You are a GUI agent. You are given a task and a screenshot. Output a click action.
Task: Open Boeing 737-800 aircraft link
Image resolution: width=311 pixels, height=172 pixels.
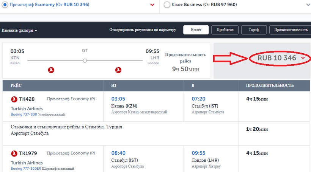coord(24,114)
